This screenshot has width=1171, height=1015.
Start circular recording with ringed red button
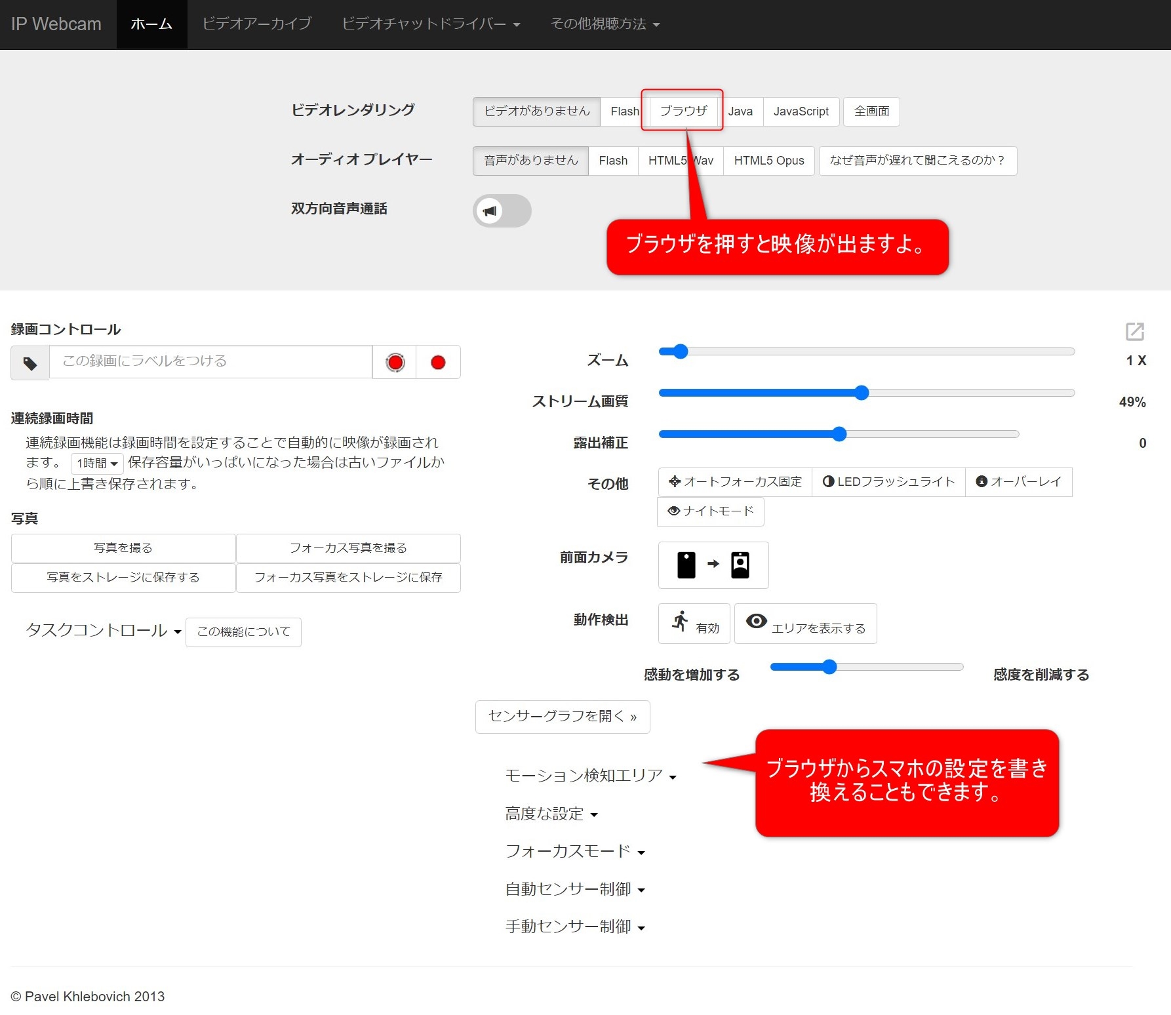pyautogui.click(x=395, y=363)
